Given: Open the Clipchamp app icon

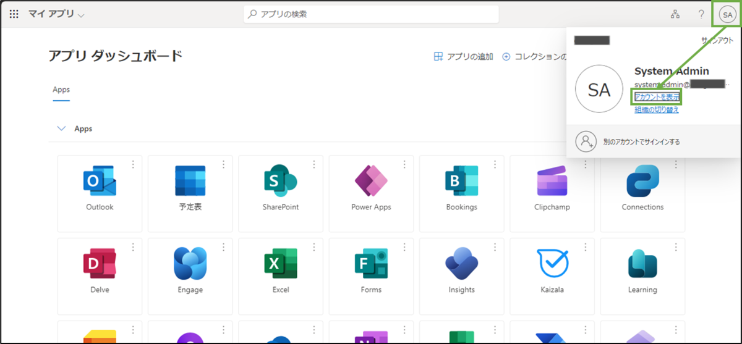Looking at the screenshot, I should point(552,182).
